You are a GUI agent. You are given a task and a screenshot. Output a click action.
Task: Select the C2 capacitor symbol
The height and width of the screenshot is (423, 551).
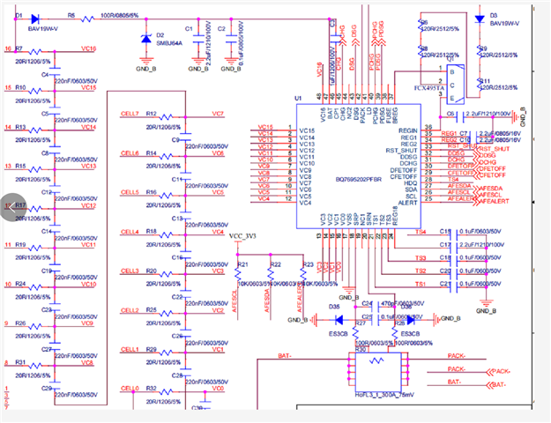pos(231,39)
